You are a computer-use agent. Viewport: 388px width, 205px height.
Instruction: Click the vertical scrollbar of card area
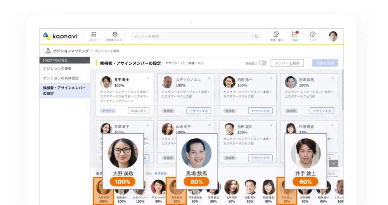click(x=343, y=90)
